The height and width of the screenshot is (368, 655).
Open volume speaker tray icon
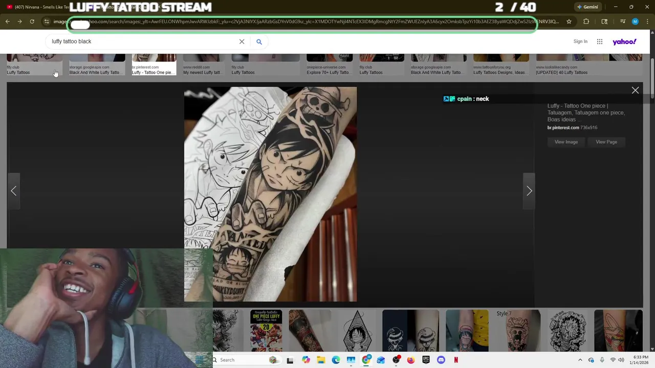[x=621, y=360]
